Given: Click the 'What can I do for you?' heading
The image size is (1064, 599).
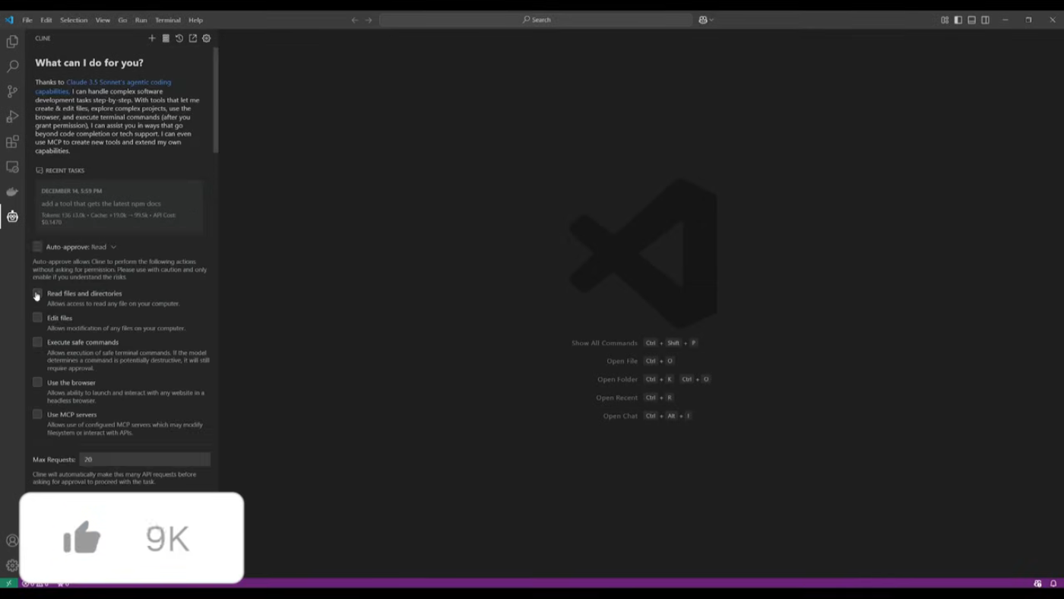Looking at the screenshot, I should click(x=89, y=63).
